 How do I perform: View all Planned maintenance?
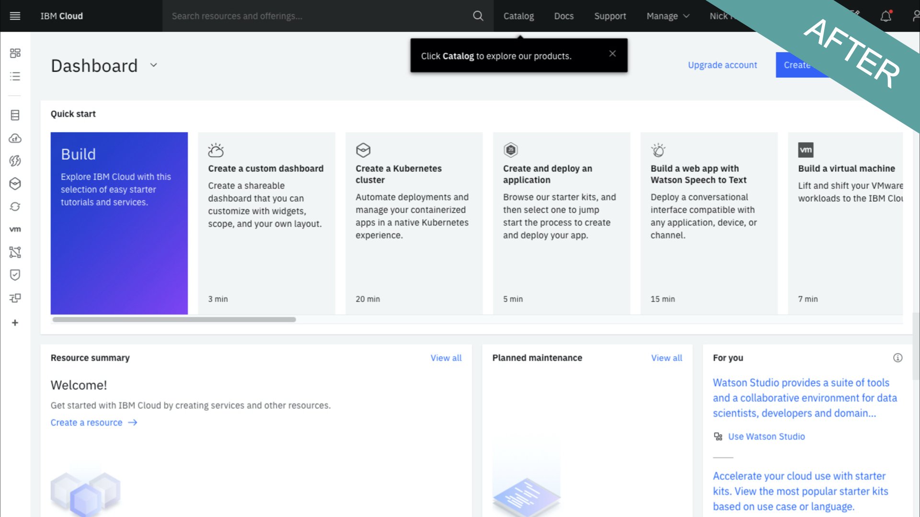pos(666,358)
